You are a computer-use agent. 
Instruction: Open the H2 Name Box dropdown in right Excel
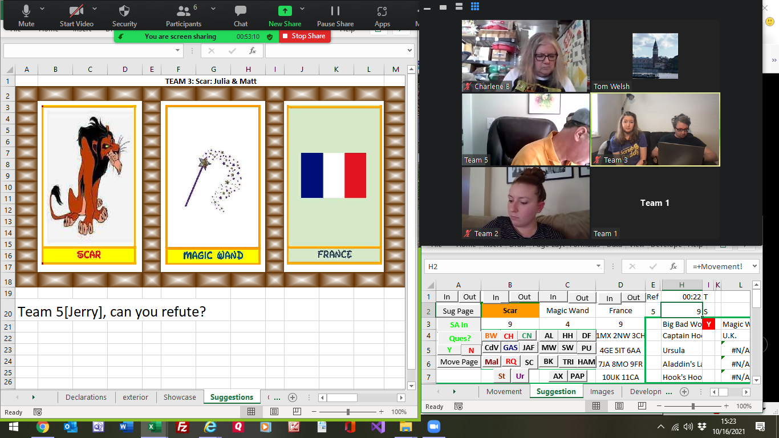599,266
